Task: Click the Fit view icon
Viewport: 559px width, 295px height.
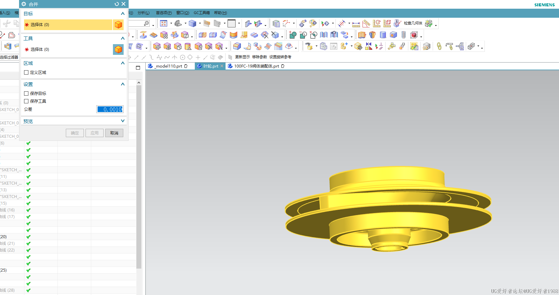Action: coord(164,23)
